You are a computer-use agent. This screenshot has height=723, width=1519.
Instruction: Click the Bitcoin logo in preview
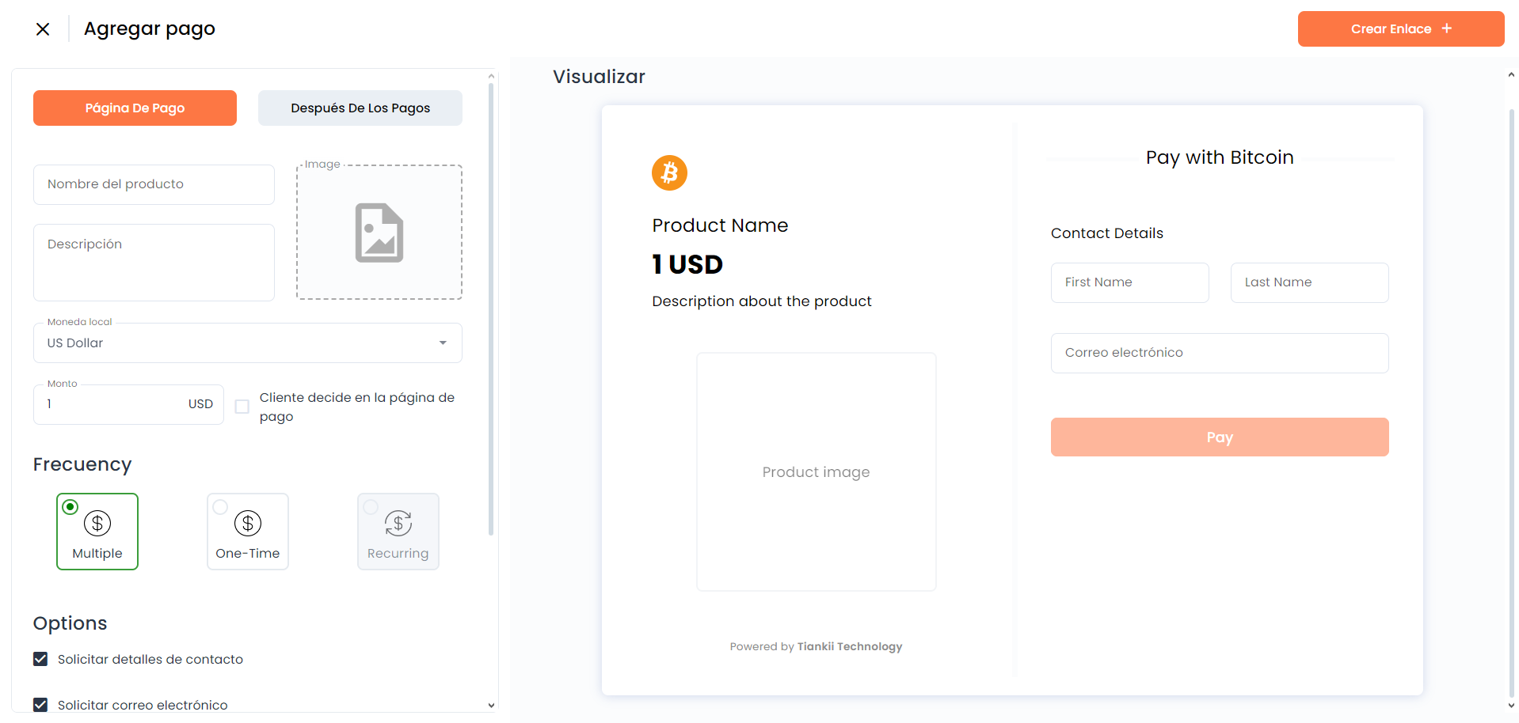669,172
